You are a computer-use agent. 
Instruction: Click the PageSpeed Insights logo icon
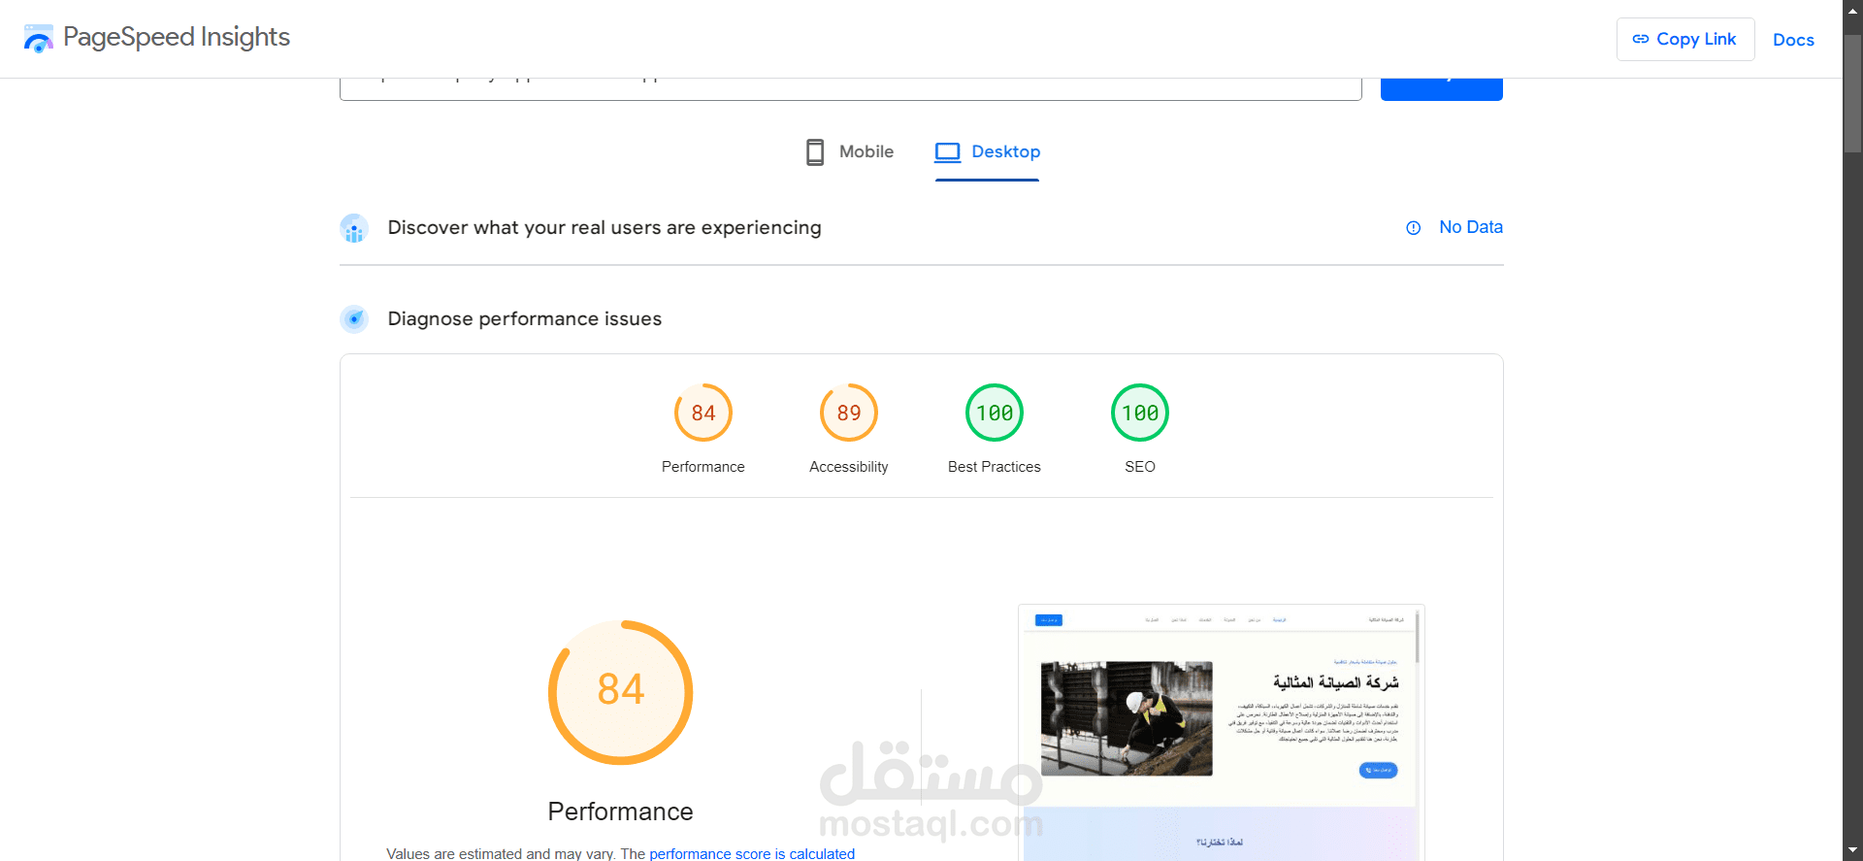click(39, 39)
